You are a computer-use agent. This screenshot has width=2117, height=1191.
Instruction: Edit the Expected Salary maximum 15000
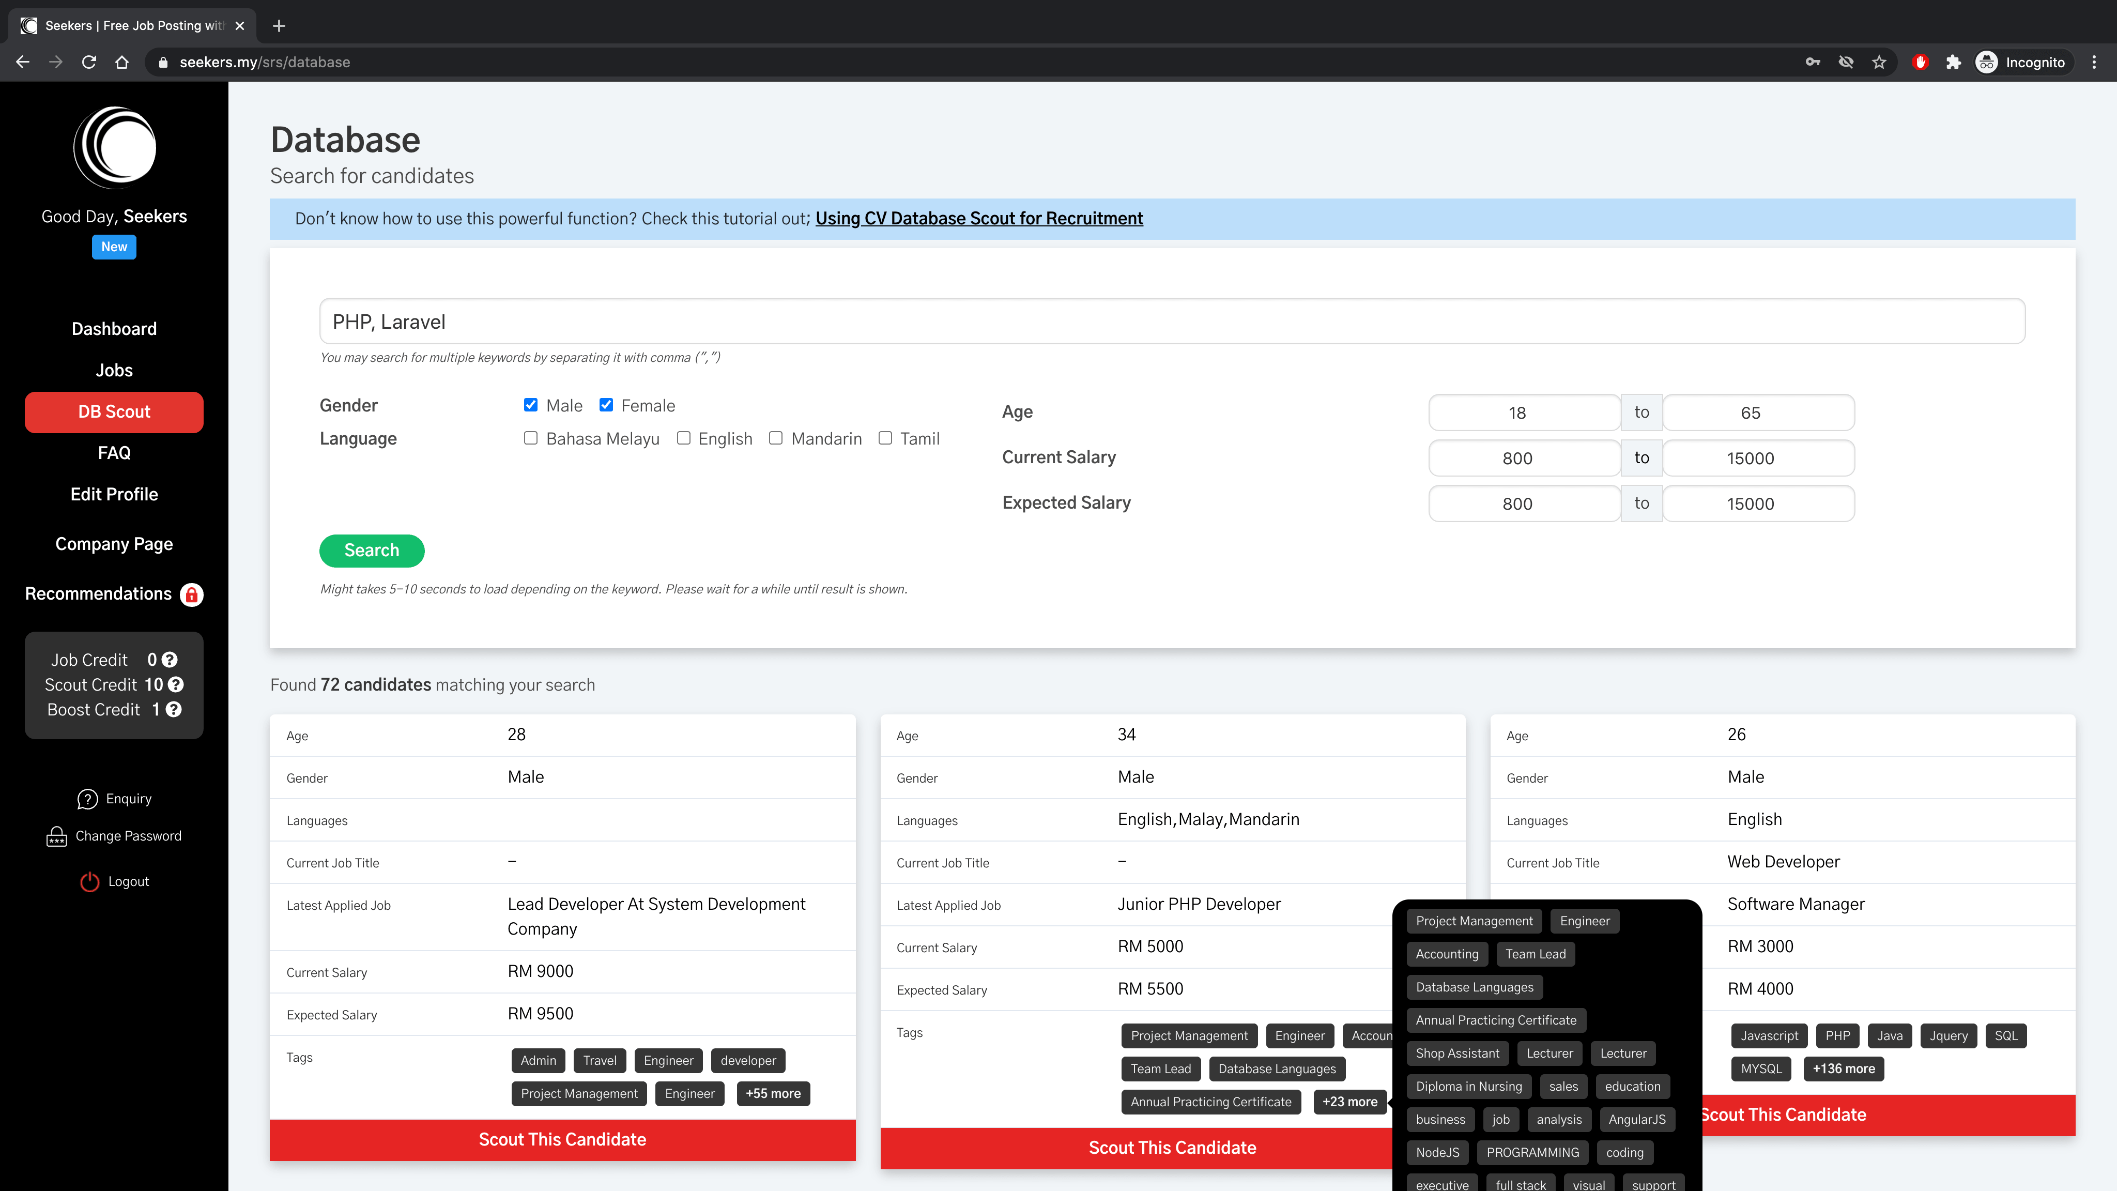click(x=1759, y=504)
